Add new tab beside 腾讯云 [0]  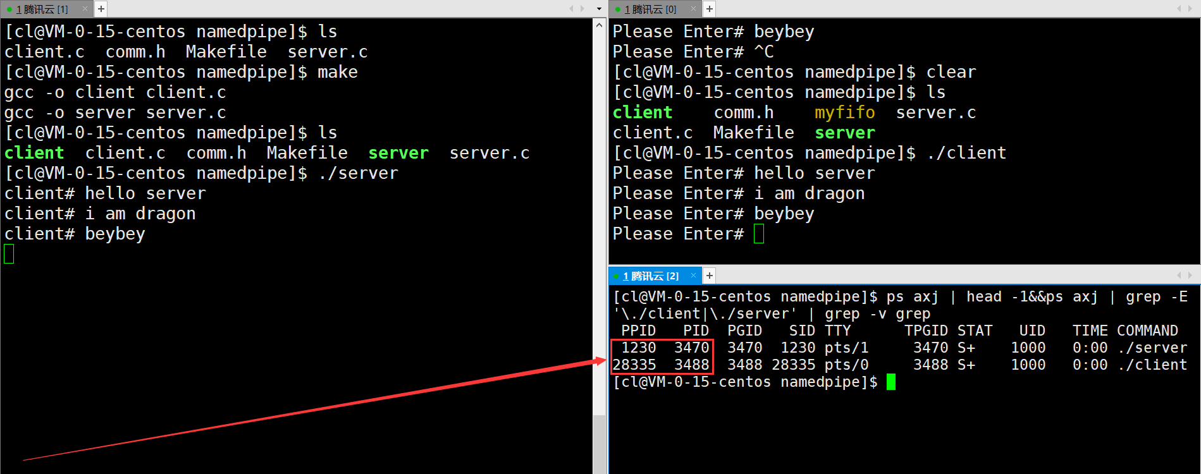tap(710, 9)
